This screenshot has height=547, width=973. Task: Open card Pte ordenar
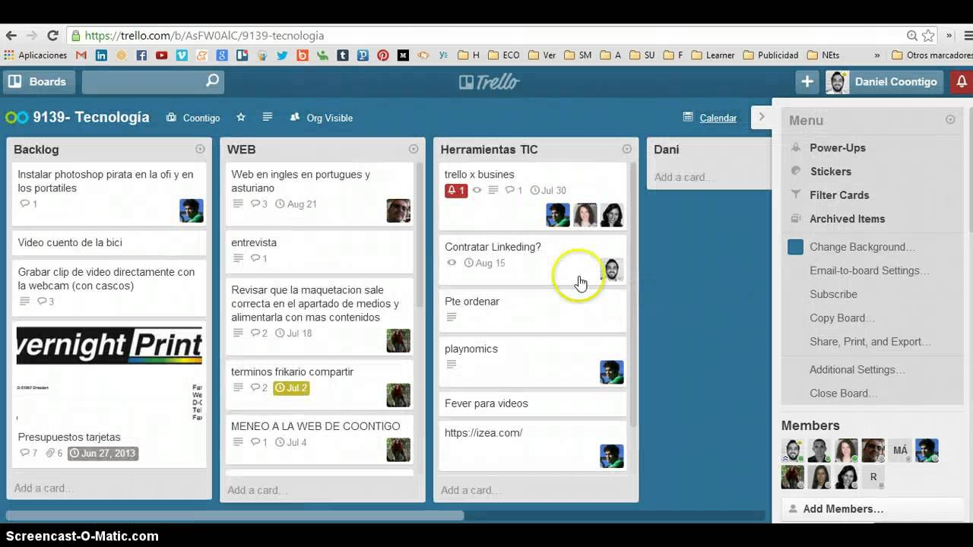click(533, 309)
